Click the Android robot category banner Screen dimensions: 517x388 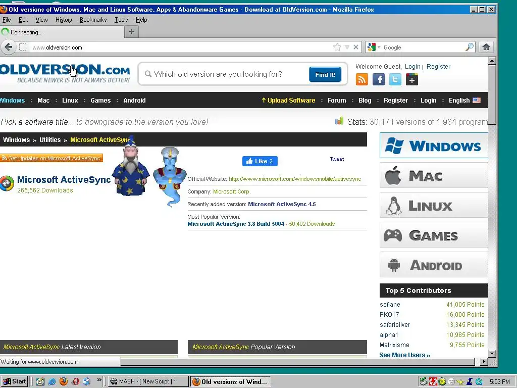434,265
